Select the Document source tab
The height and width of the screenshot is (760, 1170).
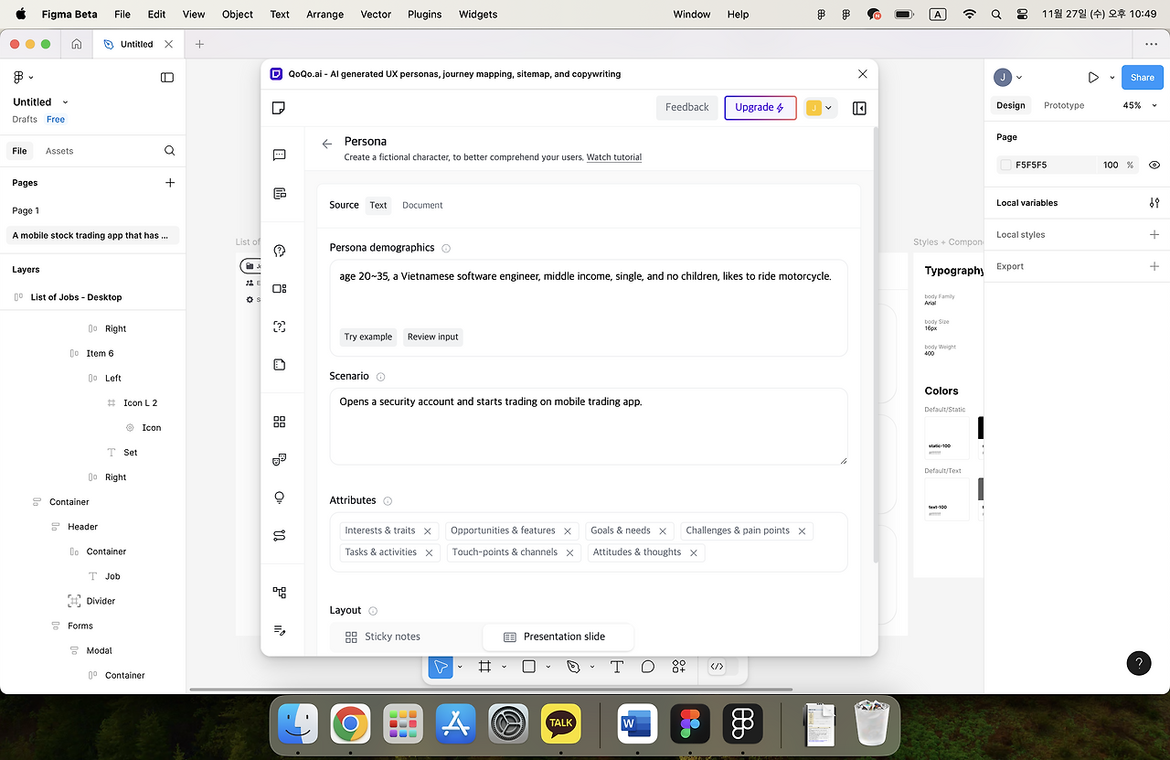tap(422, 205)
